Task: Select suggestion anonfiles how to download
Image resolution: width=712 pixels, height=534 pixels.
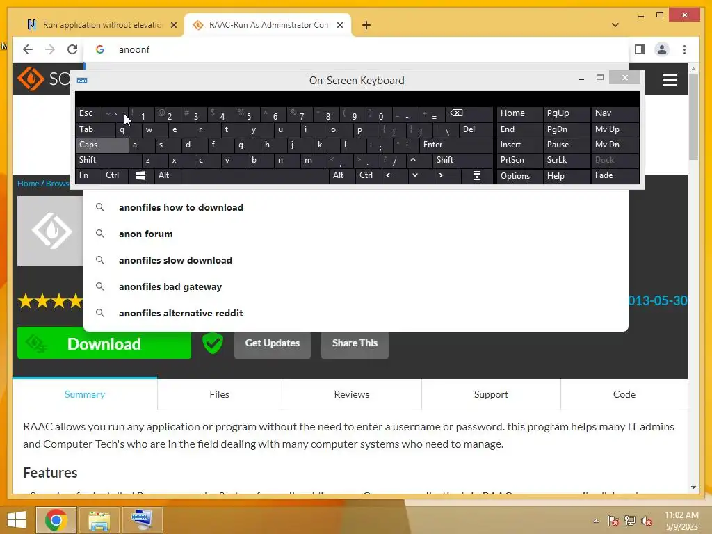Action: (356, 207)
